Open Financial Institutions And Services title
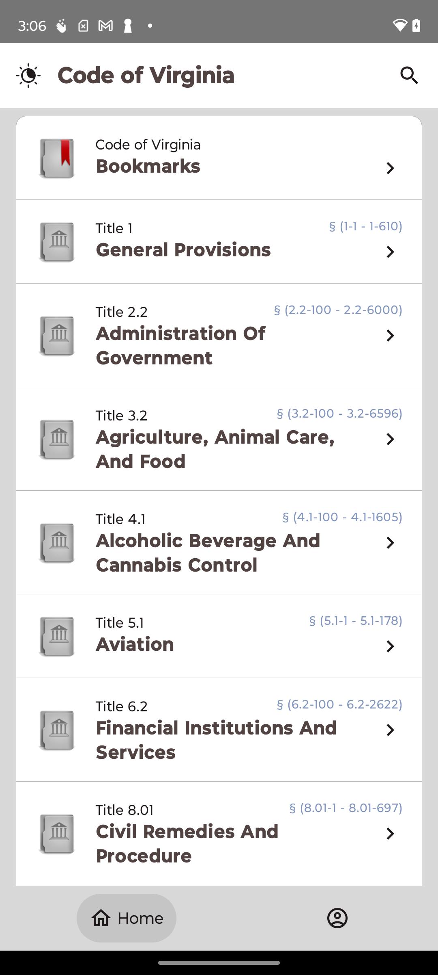The height and width of the screenshot is (975, 438). click(216, 739)
